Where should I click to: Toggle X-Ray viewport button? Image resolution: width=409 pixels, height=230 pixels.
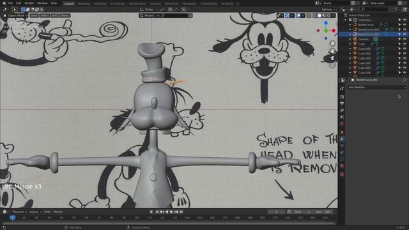[309, 15]
